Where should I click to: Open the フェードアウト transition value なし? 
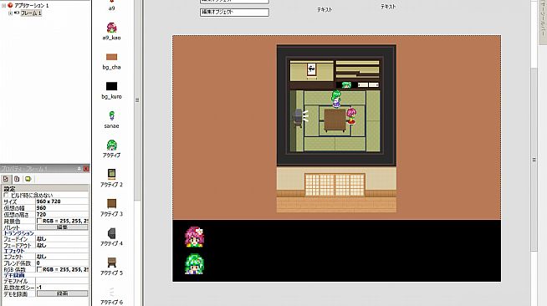pos(62,245)
